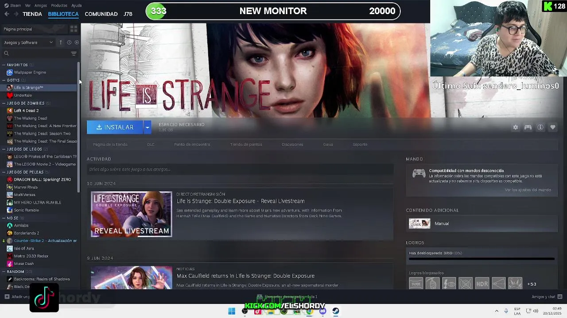567x318 pixels.
Task: Switch to the TIENDA tab
Action: [x=32, y=14]
